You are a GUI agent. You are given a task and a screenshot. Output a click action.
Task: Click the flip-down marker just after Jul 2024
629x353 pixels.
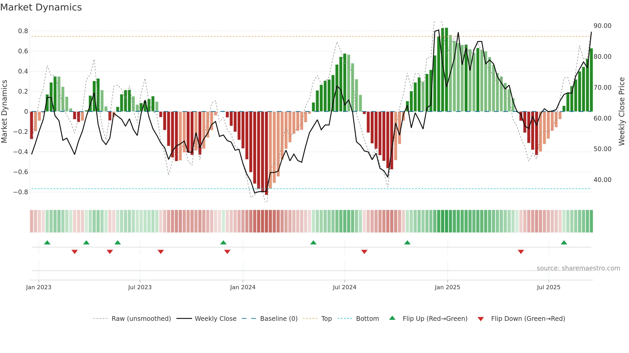pyautogui.click(x=364, y=252)
